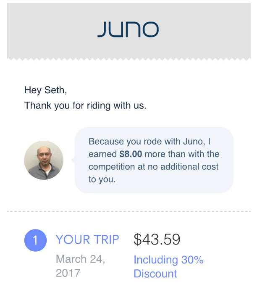Click the year 2017 under the date

coord(68,273)
